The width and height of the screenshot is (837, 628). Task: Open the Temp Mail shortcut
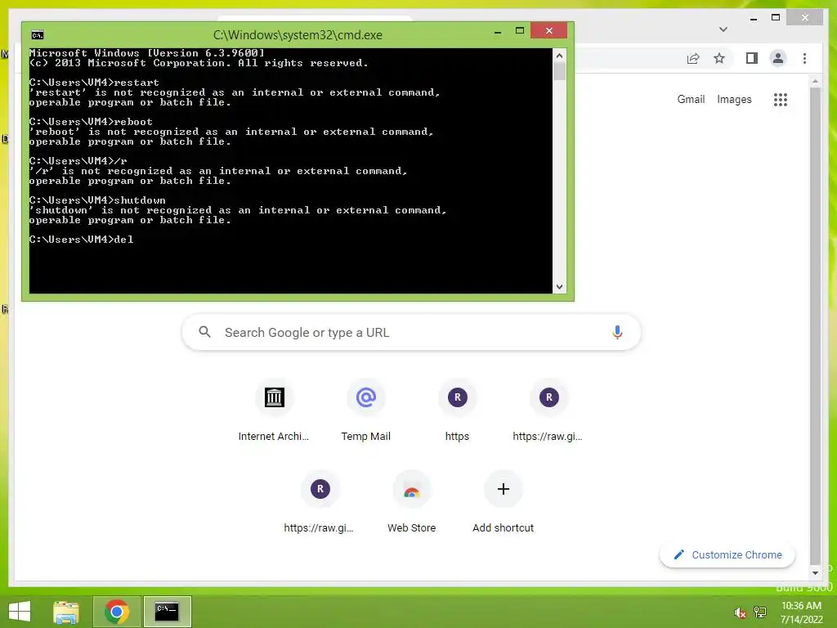click(x=365, y=397)
